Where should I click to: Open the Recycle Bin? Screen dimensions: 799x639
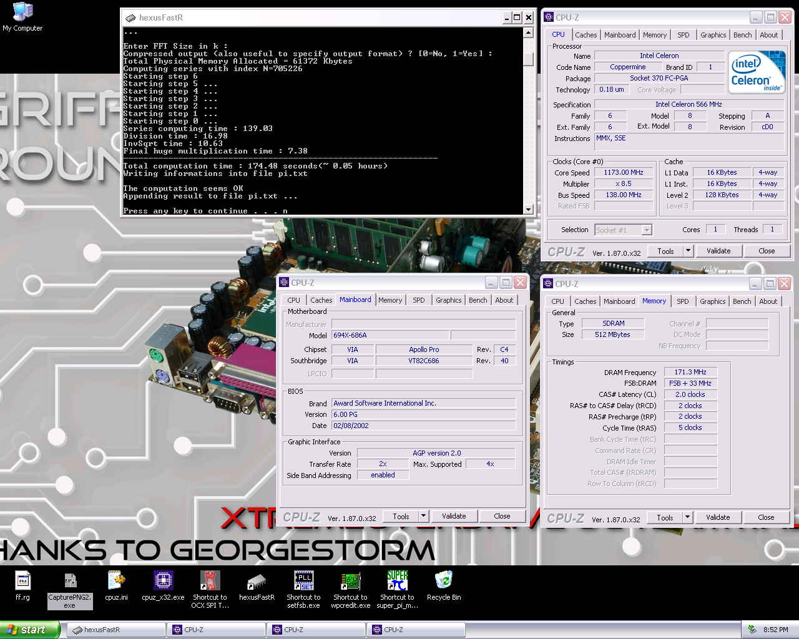[444, 585]
